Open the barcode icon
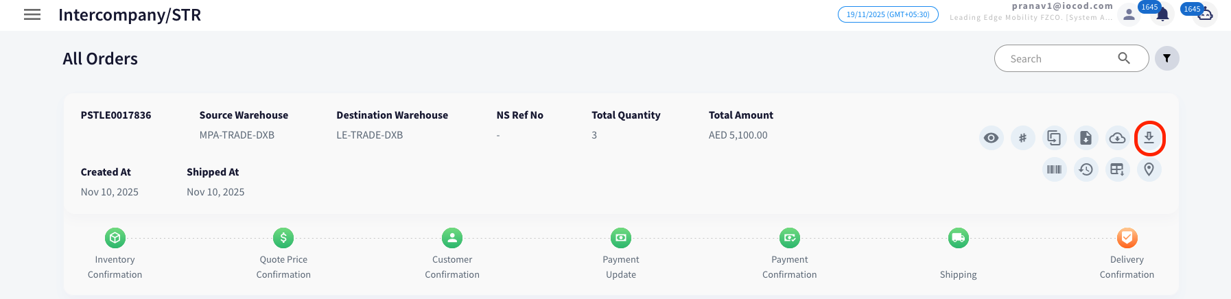Screen dimensions: 1231x299 pyautogui.click(x=1054, y=169)
